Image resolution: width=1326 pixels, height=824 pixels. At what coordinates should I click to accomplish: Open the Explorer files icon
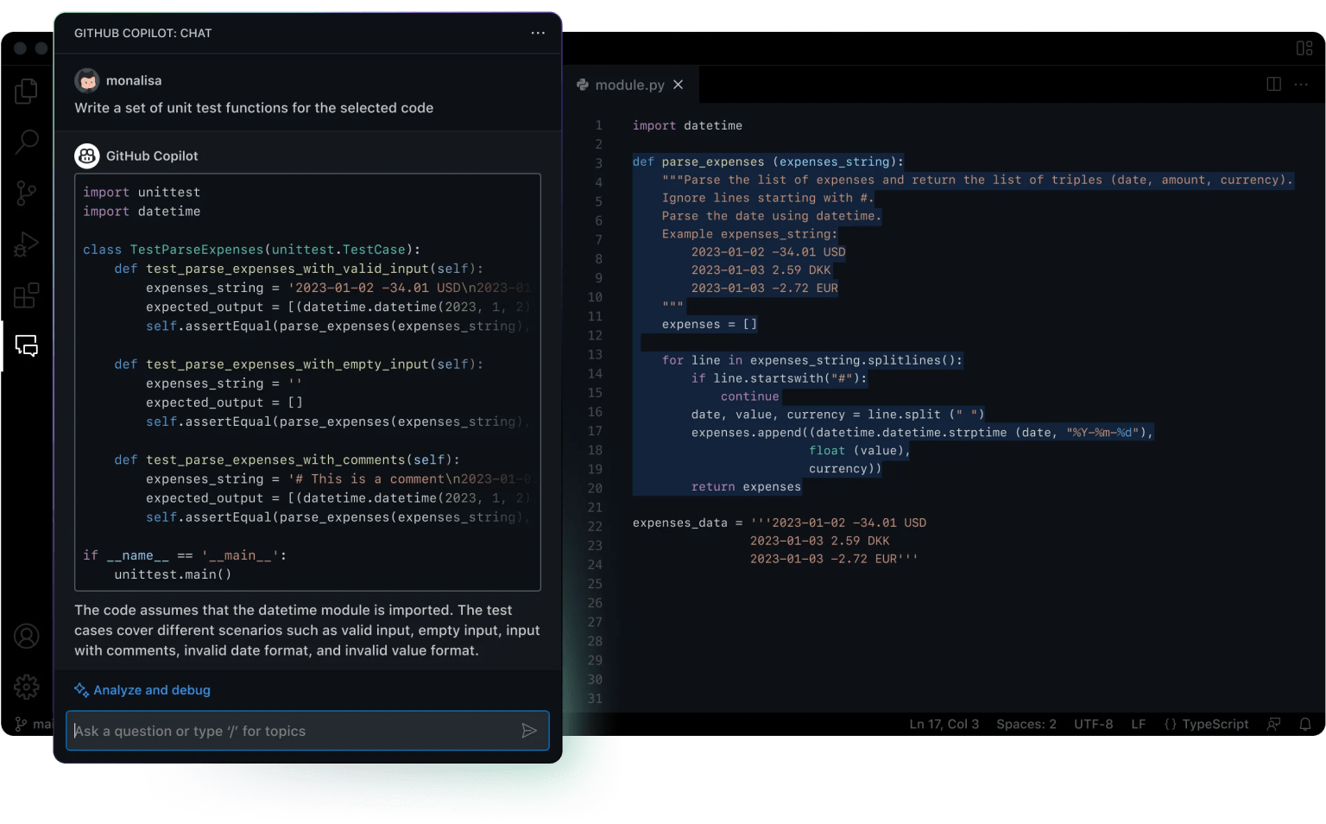pos(26,91)
